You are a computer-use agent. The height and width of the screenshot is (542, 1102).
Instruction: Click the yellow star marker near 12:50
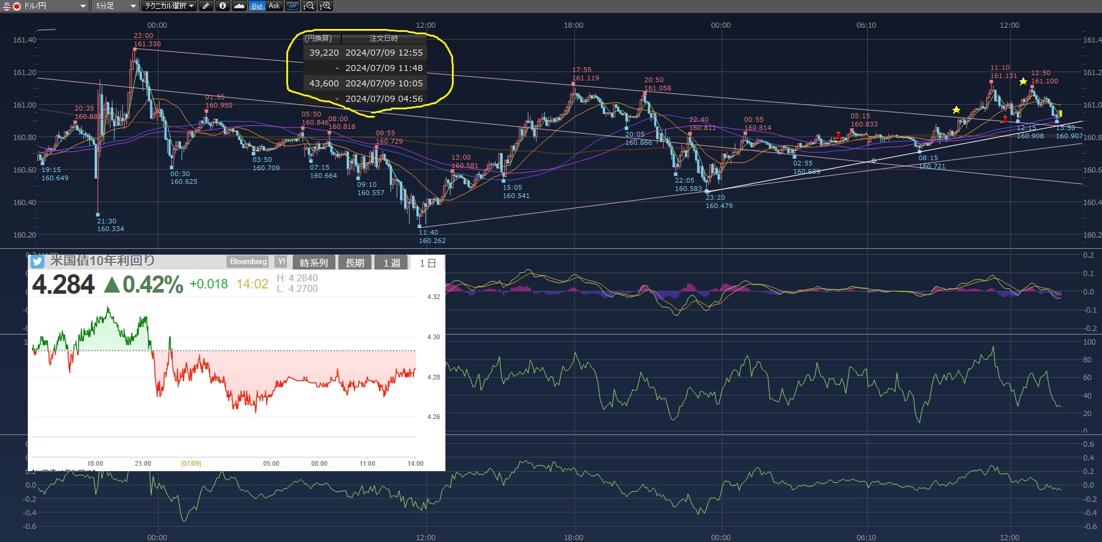(x=1023, y=82)
